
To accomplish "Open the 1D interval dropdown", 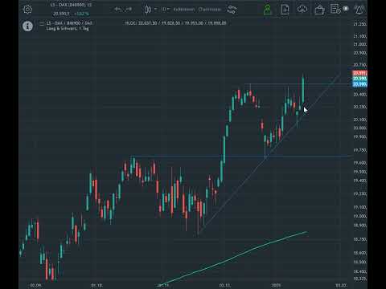I will (x=166, y=10).
